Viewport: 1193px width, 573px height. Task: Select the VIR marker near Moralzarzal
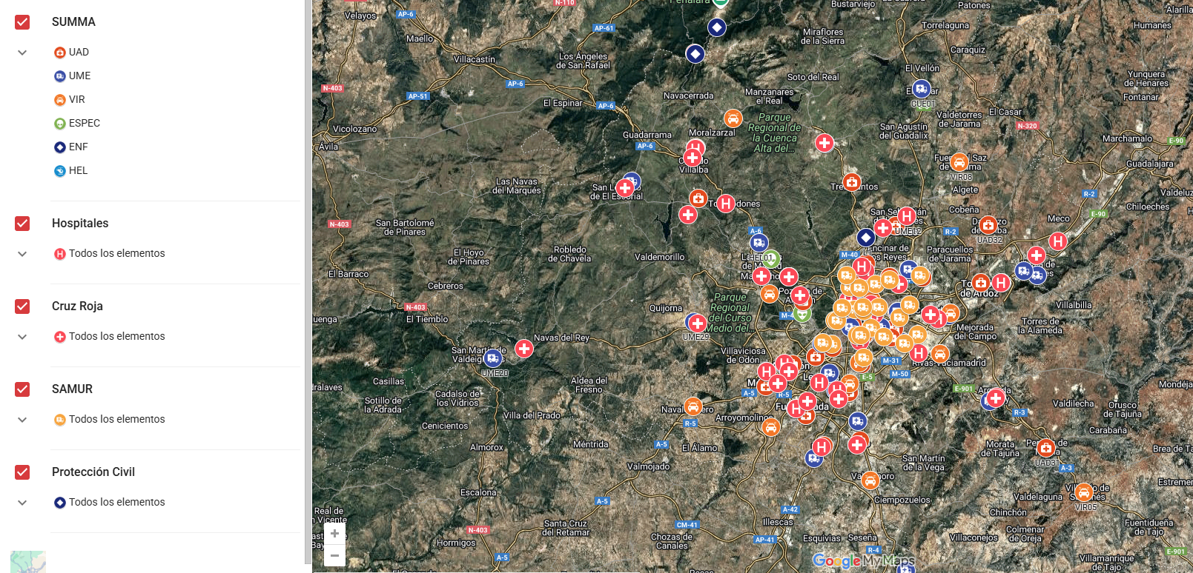[x=733, y=119]
